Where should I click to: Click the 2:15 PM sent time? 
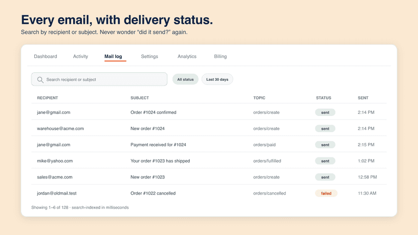pyautogui.click(x=366, y=145)
